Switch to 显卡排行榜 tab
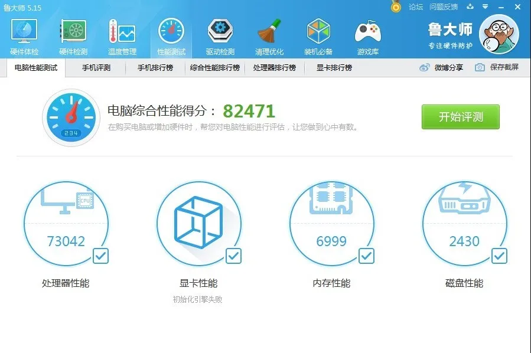 tap(334, 68)
